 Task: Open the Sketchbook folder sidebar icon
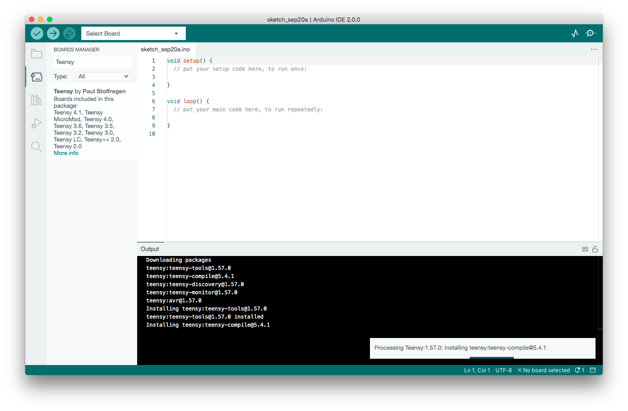pos(37,54)
